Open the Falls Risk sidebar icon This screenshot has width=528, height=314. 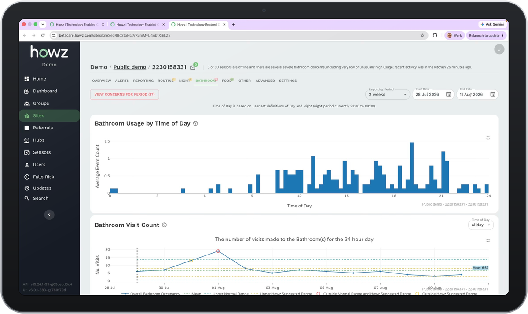[x=27, y=177]
